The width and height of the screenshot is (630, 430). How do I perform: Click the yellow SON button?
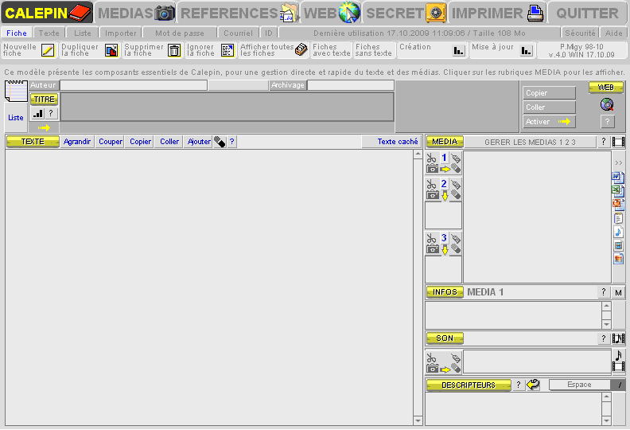[445, 338]
